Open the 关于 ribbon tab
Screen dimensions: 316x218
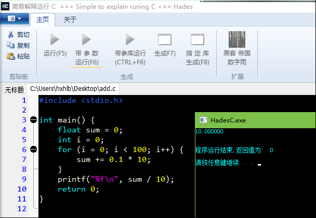[x=70, y=20]
